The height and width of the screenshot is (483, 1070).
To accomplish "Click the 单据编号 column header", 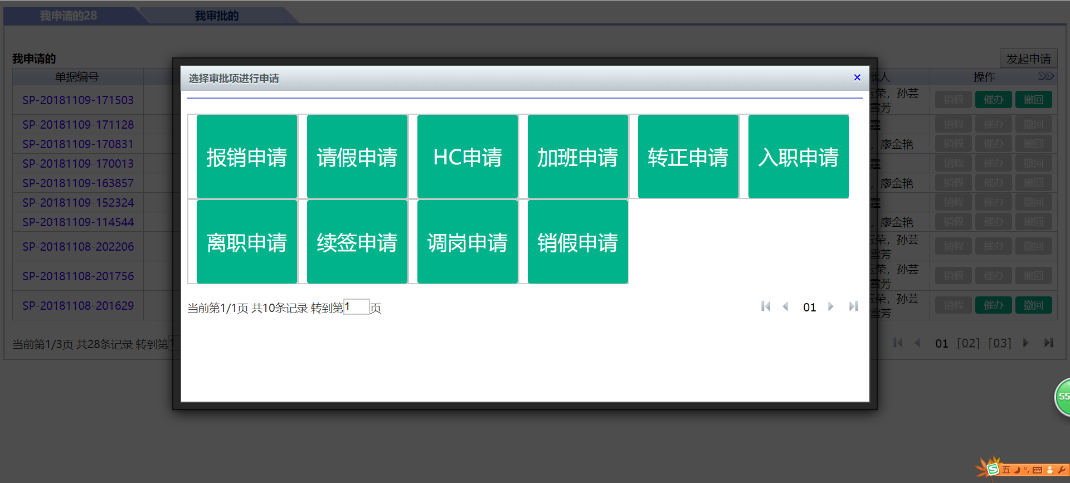I will tap(77, 77).
